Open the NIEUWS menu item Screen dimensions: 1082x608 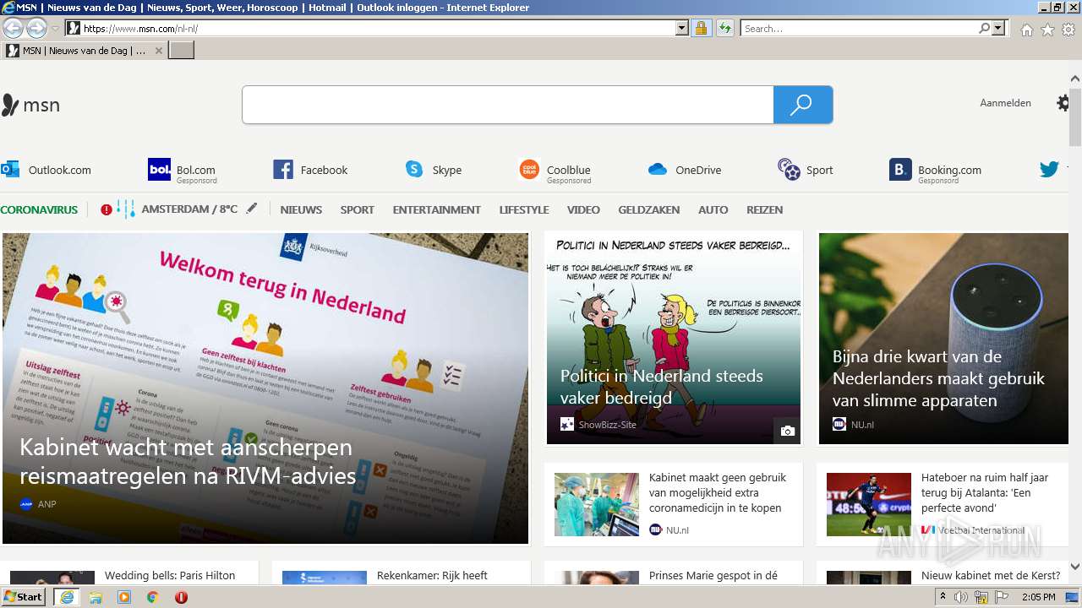[301, 209]
